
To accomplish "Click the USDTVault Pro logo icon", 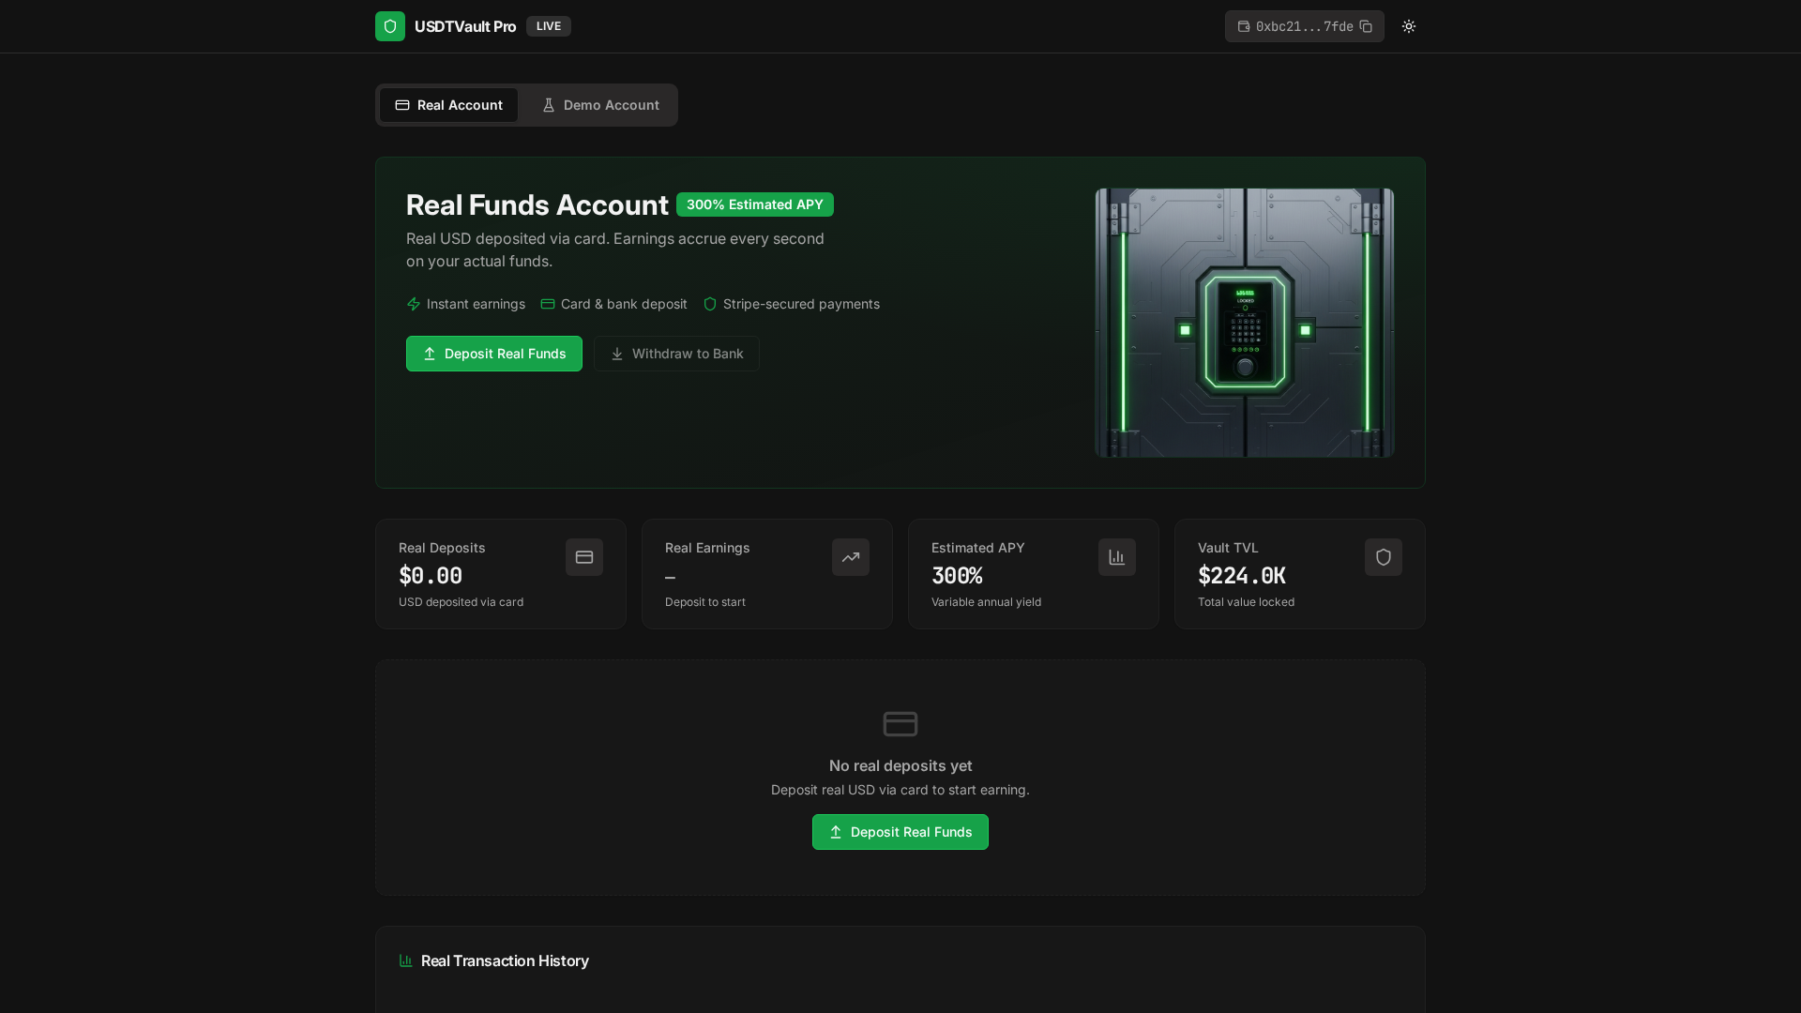I will click(x=389, y=26).
